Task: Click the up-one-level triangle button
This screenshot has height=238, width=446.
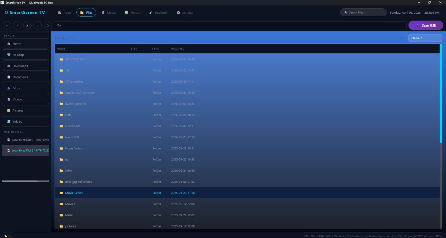Action: [27, 26]
